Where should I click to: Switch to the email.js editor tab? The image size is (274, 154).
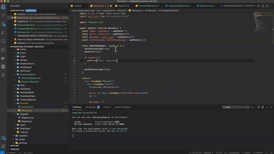pyautogui.click(x=77, y=6)
